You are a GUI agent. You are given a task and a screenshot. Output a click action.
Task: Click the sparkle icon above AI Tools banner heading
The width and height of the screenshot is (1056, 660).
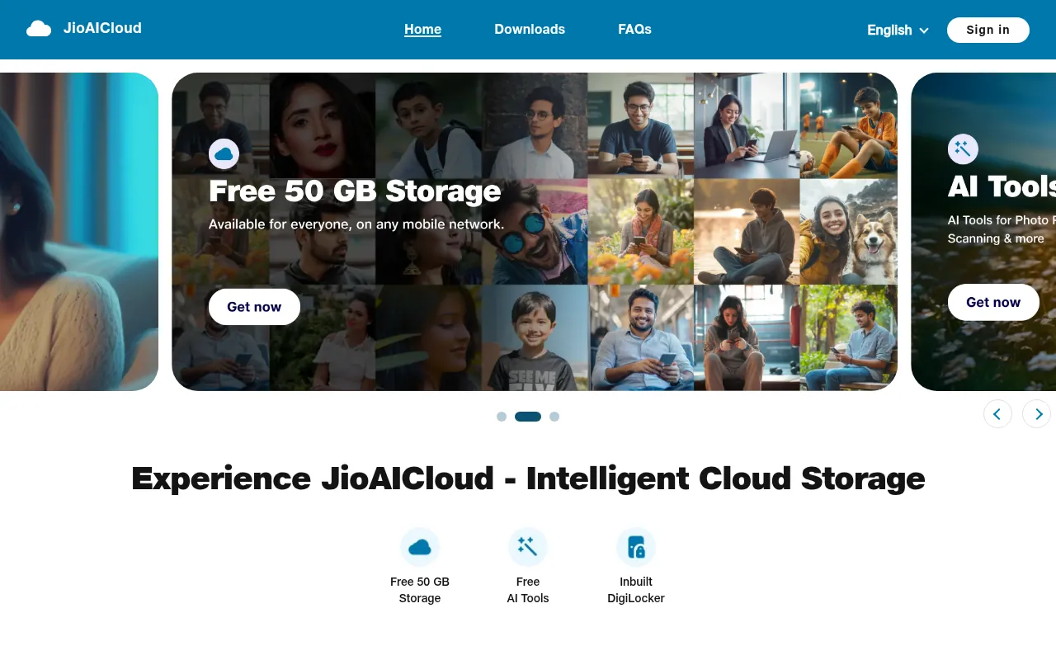[963, 149]
